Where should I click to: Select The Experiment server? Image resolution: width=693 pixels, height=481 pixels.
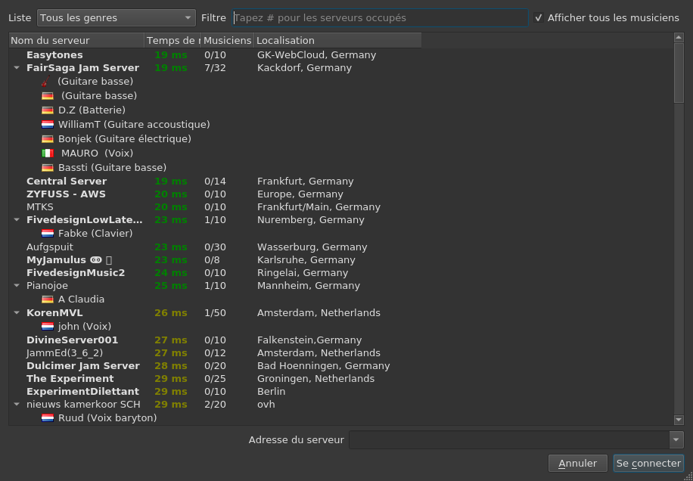tap(70, 379)
